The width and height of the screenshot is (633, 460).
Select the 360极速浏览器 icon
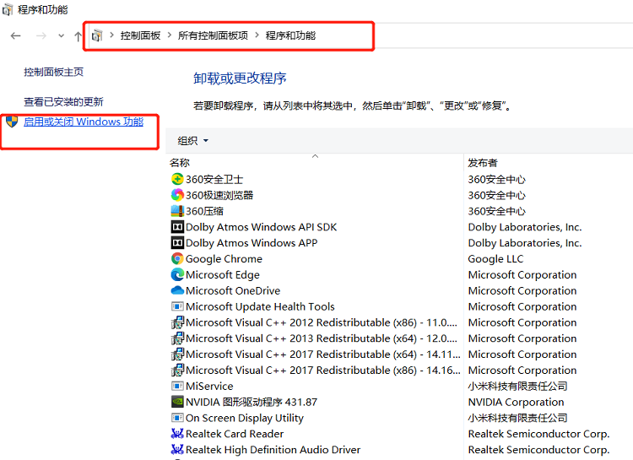pos(177,195)
